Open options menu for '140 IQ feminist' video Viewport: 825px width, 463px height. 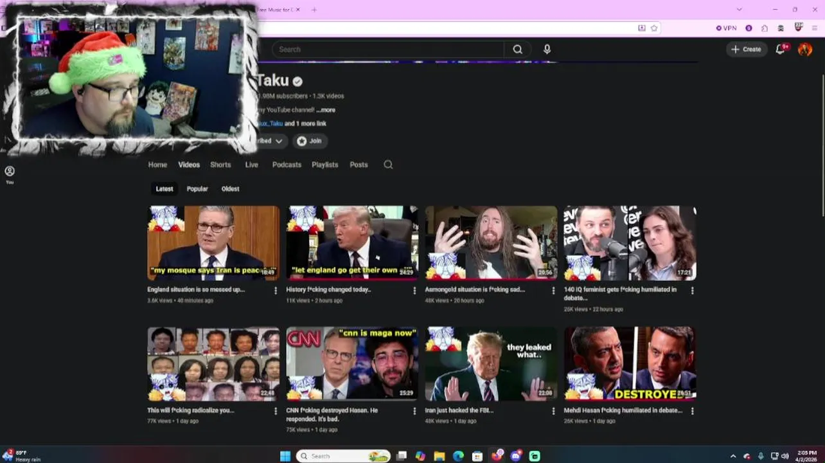tap(692, 291)
